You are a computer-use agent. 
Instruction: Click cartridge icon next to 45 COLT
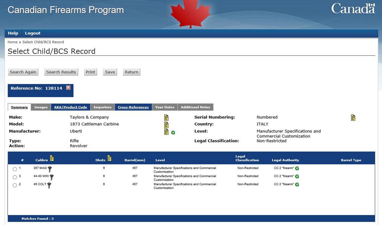click(x=49, y=185)
